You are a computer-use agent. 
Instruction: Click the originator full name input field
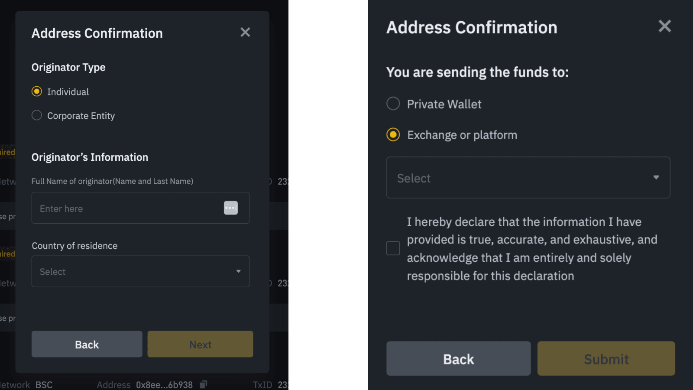tap(128, 208)
